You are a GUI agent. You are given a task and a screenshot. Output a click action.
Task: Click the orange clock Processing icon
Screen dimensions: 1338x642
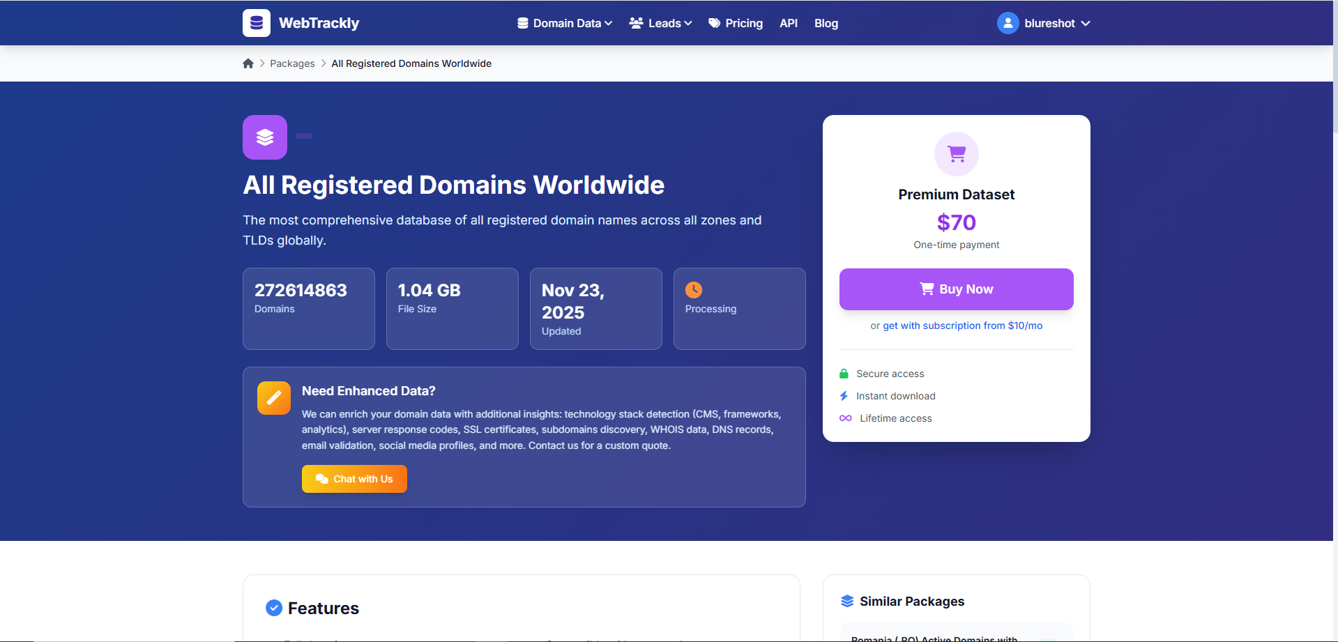694,289
